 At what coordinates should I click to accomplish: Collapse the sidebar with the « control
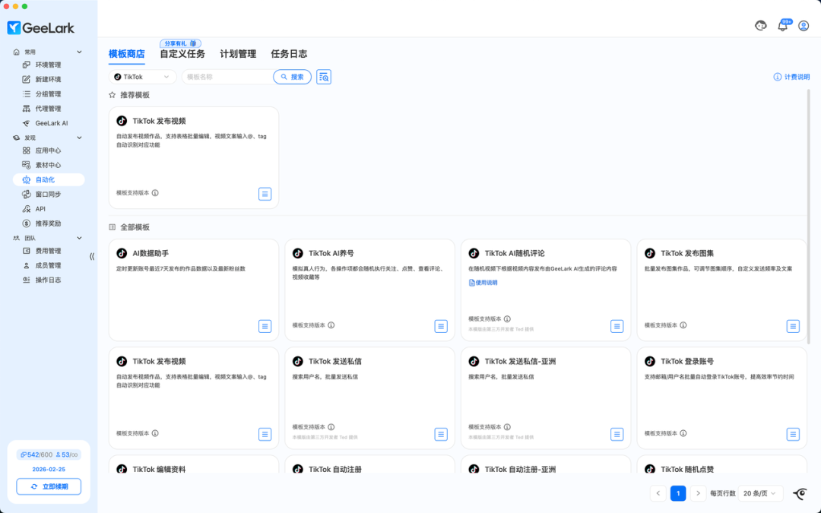(91, 256)
